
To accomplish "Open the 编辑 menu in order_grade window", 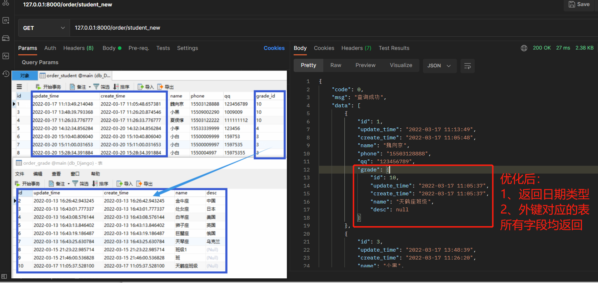I will tap(38, 174).
